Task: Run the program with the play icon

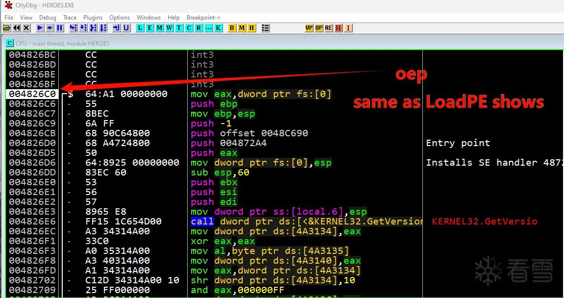Action: pyautogui.click(x=40, y=28)
